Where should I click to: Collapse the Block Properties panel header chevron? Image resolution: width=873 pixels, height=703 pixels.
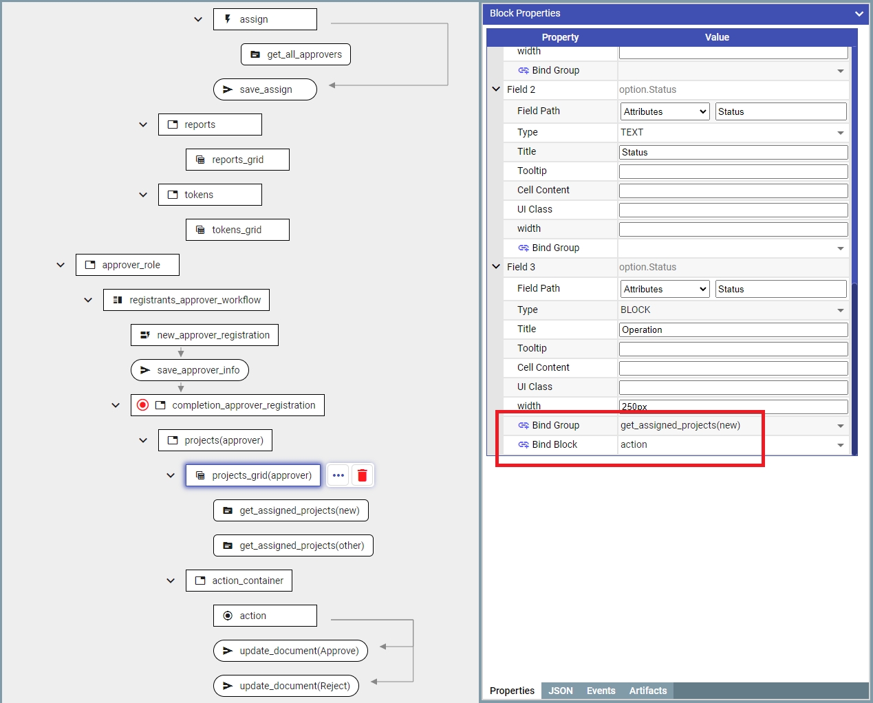[x=859, y=14]
